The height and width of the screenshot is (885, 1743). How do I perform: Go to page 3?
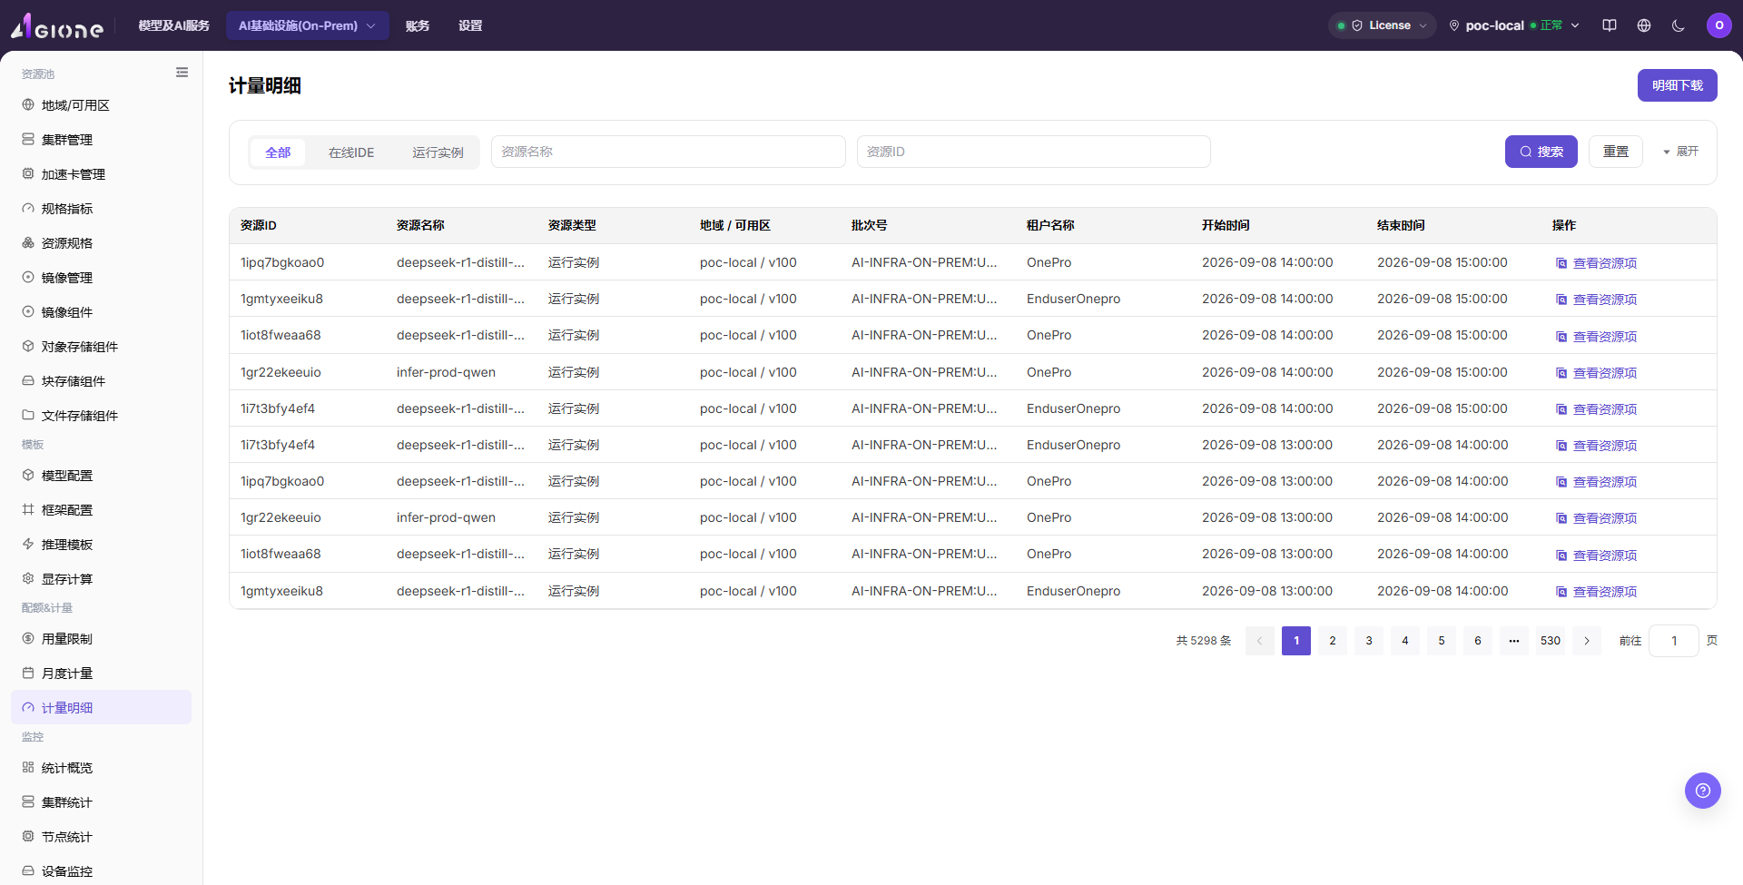point(1369,641)
